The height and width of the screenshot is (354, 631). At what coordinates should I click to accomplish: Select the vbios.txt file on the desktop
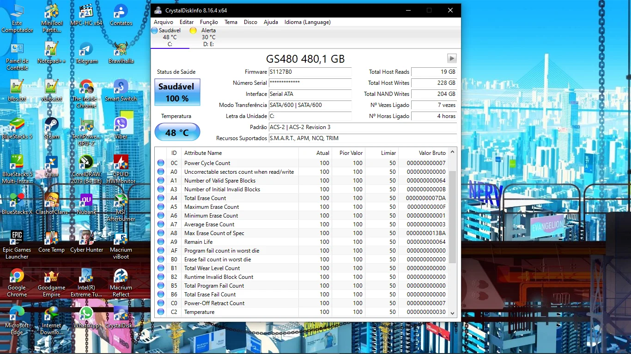(x=52, y=90)
